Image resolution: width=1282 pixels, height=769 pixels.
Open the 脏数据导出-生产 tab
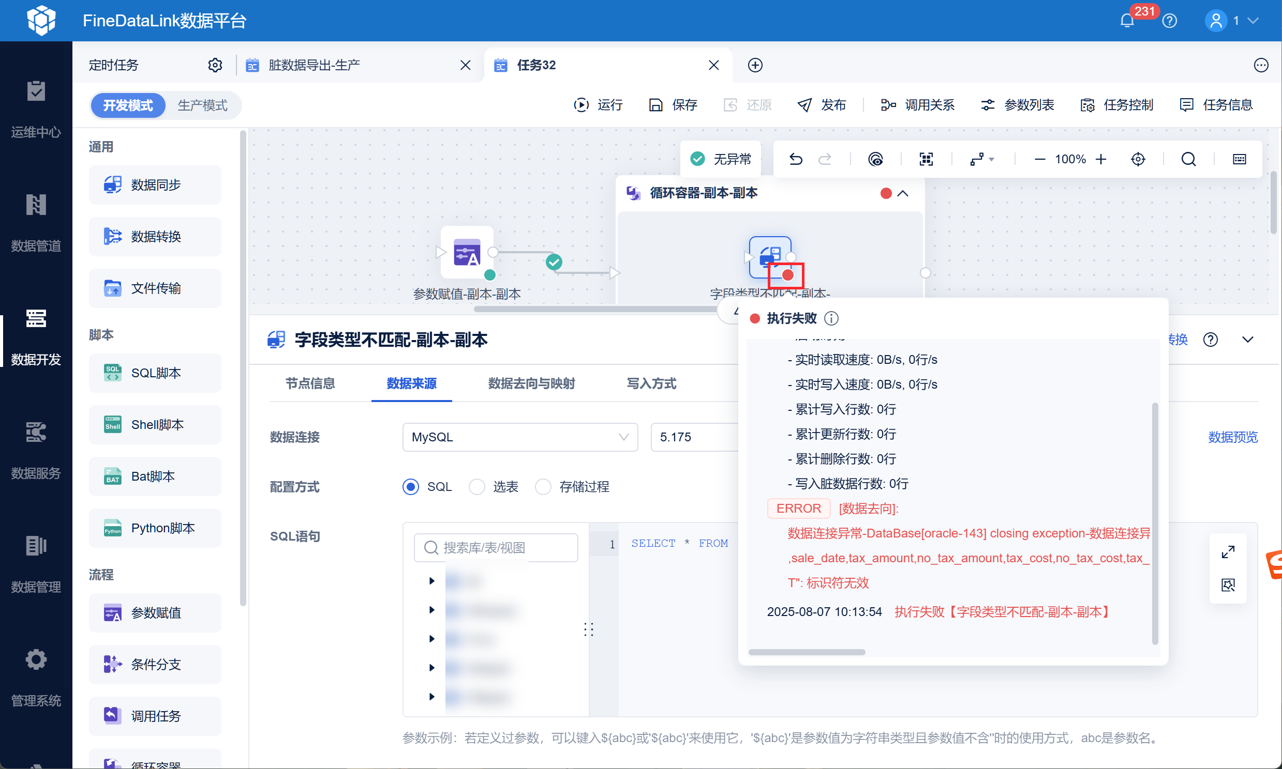click(x=314, y=65)
